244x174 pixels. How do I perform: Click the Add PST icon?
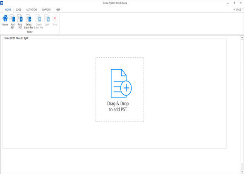[12, 18]
